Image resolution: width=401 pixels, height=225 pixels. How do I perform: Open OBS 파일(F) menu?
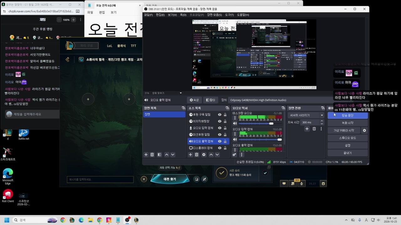pyautogui.click(x=148, y=15)
